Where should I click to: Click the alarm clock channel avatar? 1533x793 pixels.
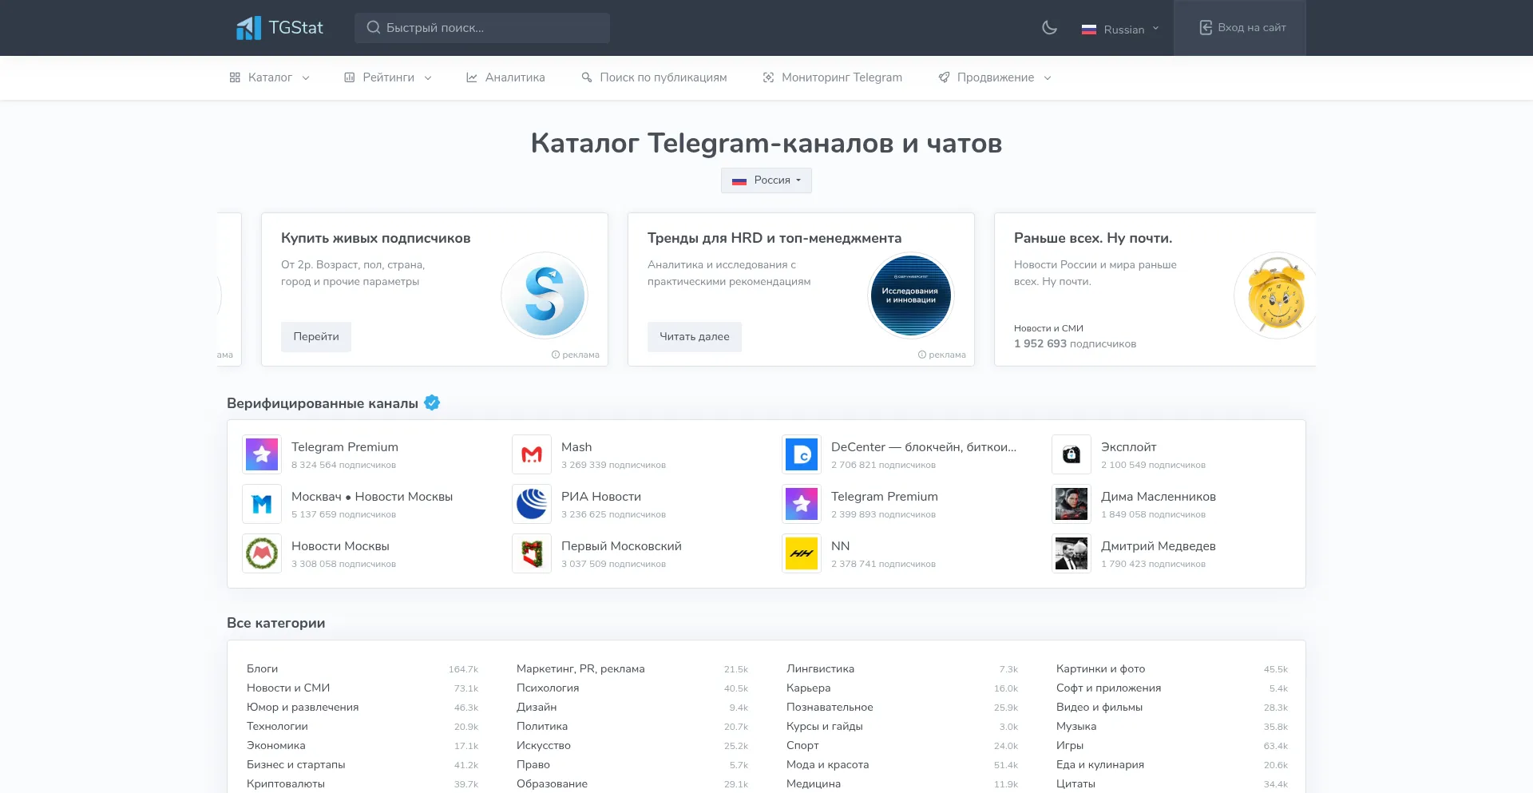[1275, 295]
